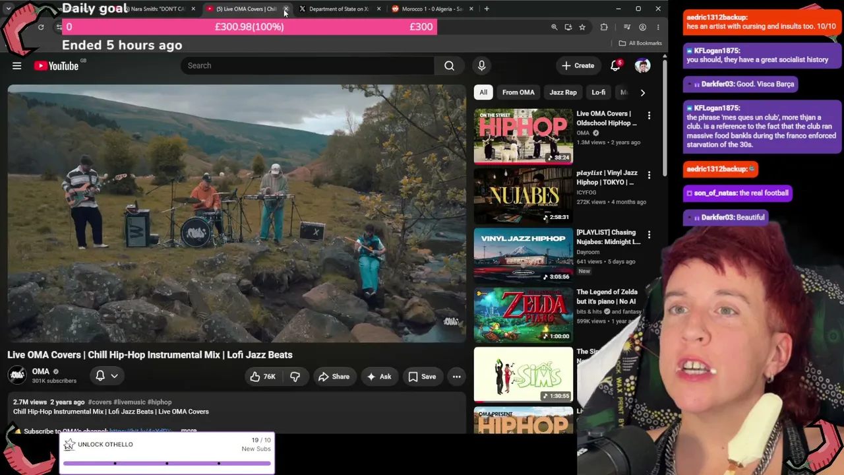Open the Zelda Piano thumbnail
844x475 pixels.
click(524, 314)
